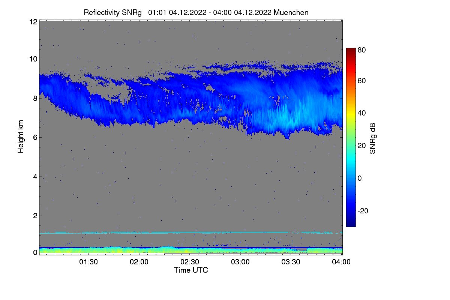Click the 8 km height tick label
Screen dimensions: 450x300
pyautogui.click(x=35, y=98)
